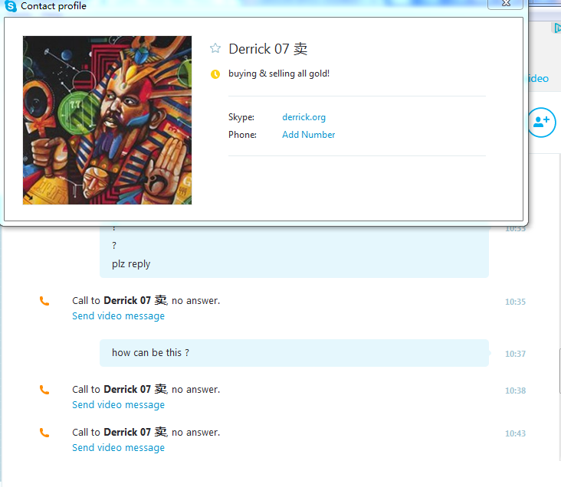The width and height of the screenshot is (561, 487).
Task: Click the 'Skype:' field label
Action: coord(241,117)
